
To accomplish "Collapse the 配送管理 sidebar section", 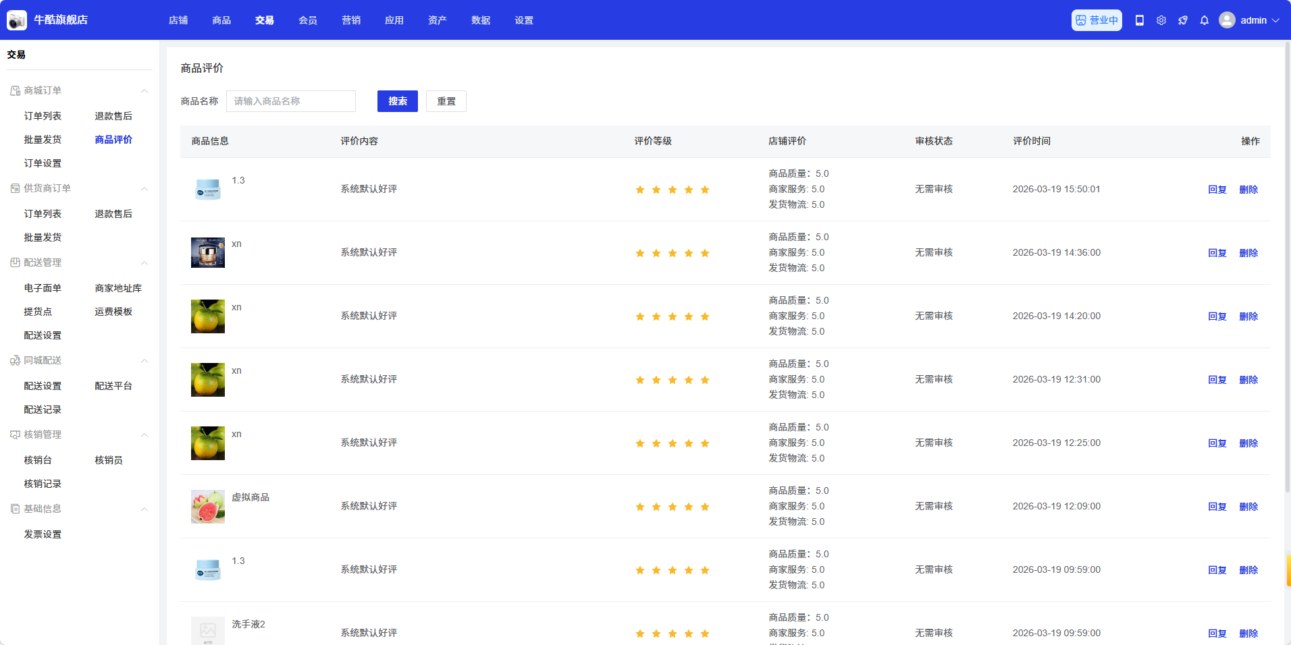I will tap(144, 263).
